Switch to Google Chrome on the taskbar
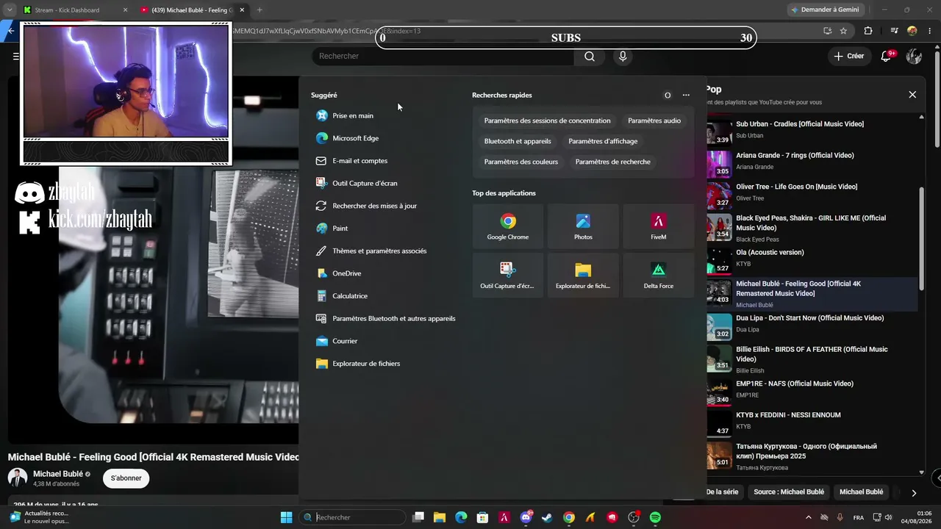941x529 pixels. [569, 517]
